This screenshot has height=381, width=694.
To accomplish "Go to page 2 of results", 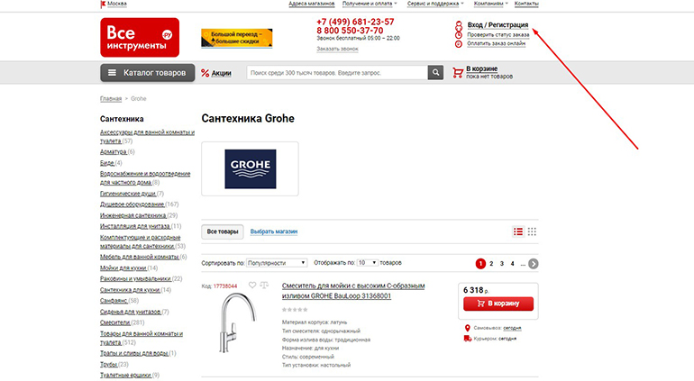I will pos(491,264).
